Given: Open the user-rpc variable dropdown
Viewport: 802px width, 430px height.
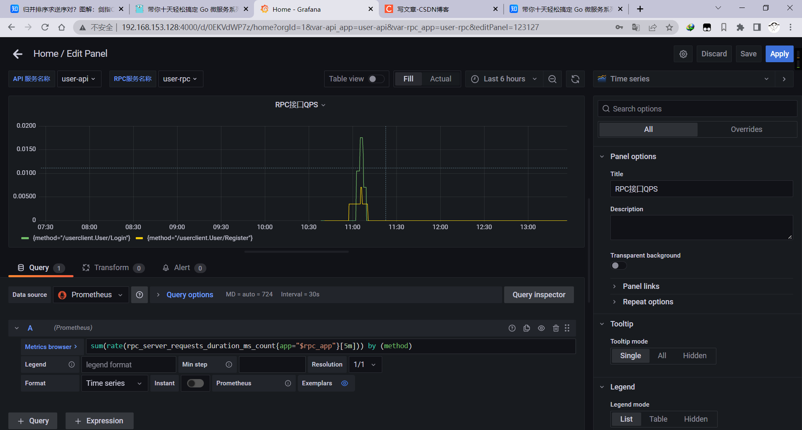Looking at the screenshot, I should 180,79.
